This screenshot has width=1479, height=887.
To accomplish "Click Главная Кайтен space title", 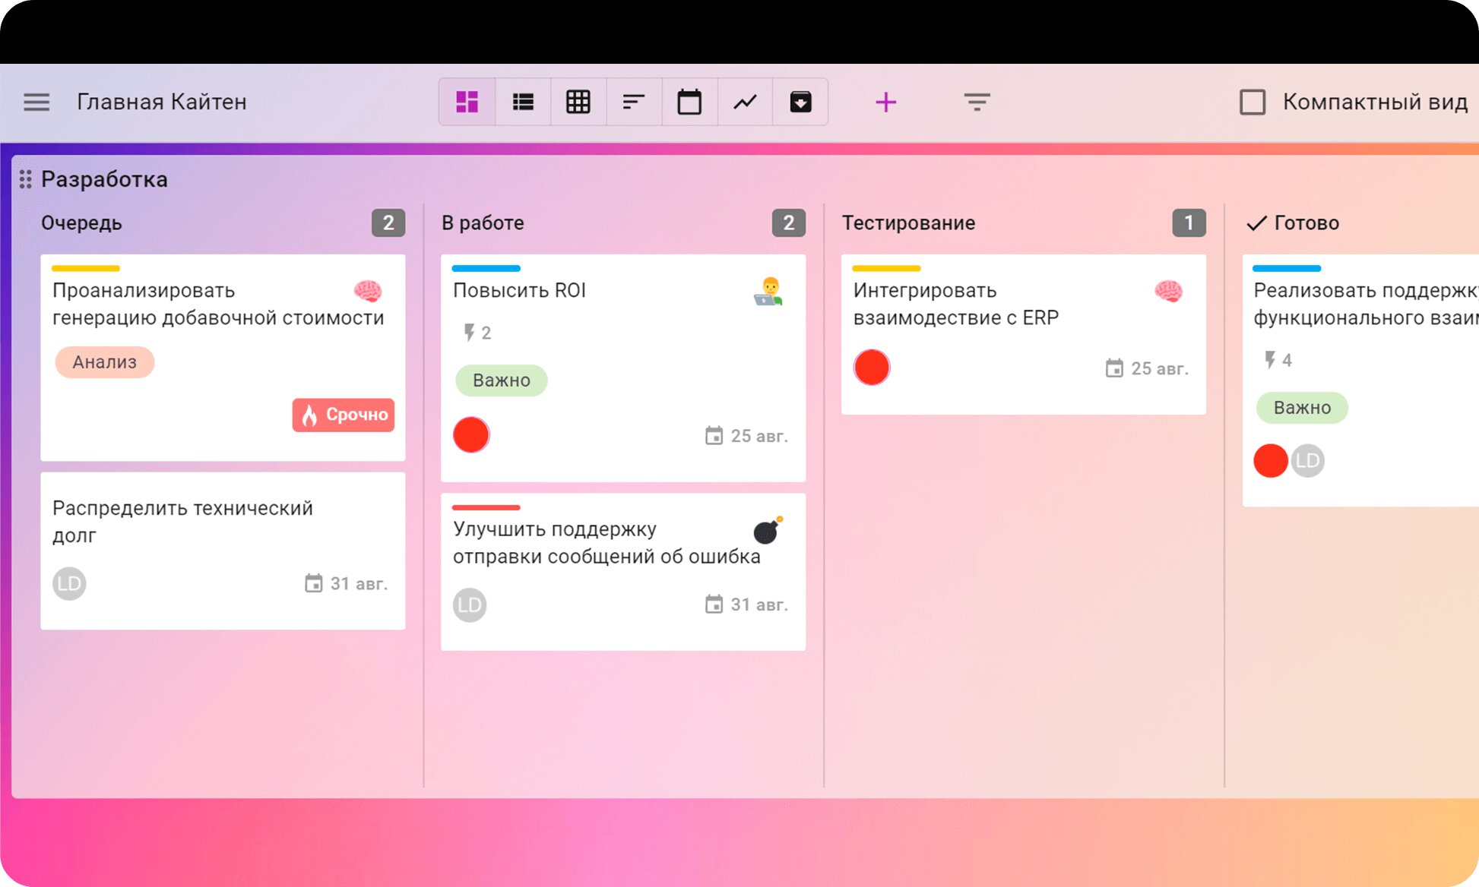I will pyautogui.click(x=162, y=102).
